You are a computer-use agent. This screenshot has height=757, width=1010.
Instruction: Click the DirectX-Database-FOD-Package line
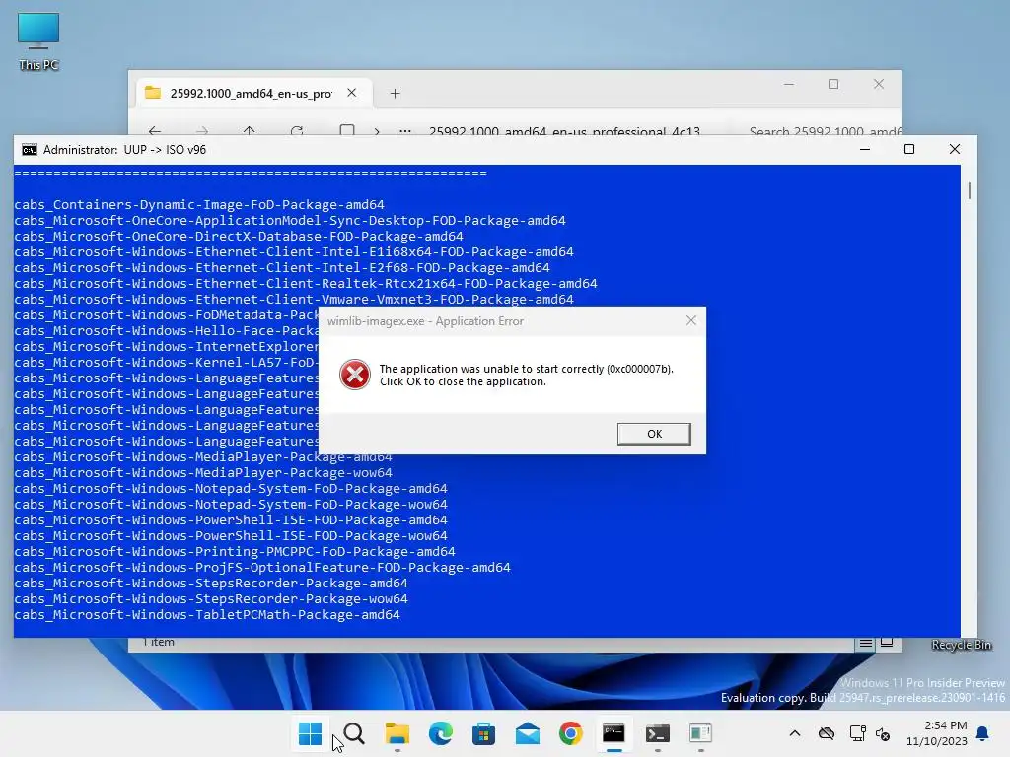(239, 237)
